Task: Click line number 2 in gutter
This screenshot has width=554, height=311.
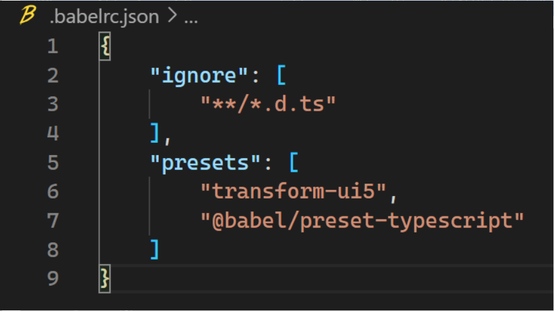Action: 52,75
